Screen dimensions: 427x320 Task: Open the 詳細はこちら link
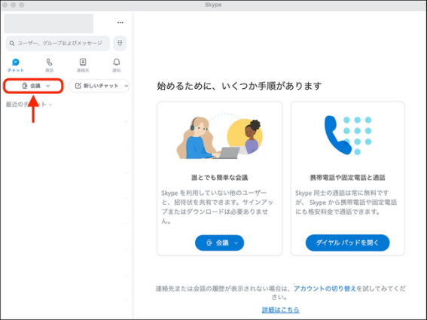280,309
